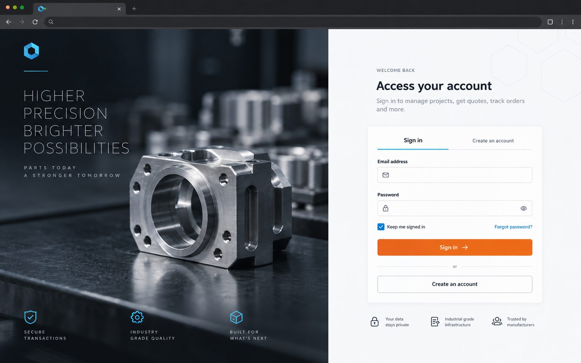Open the browser split view square icon
Screen dimensions: 581x363
(x=550, y=22)
